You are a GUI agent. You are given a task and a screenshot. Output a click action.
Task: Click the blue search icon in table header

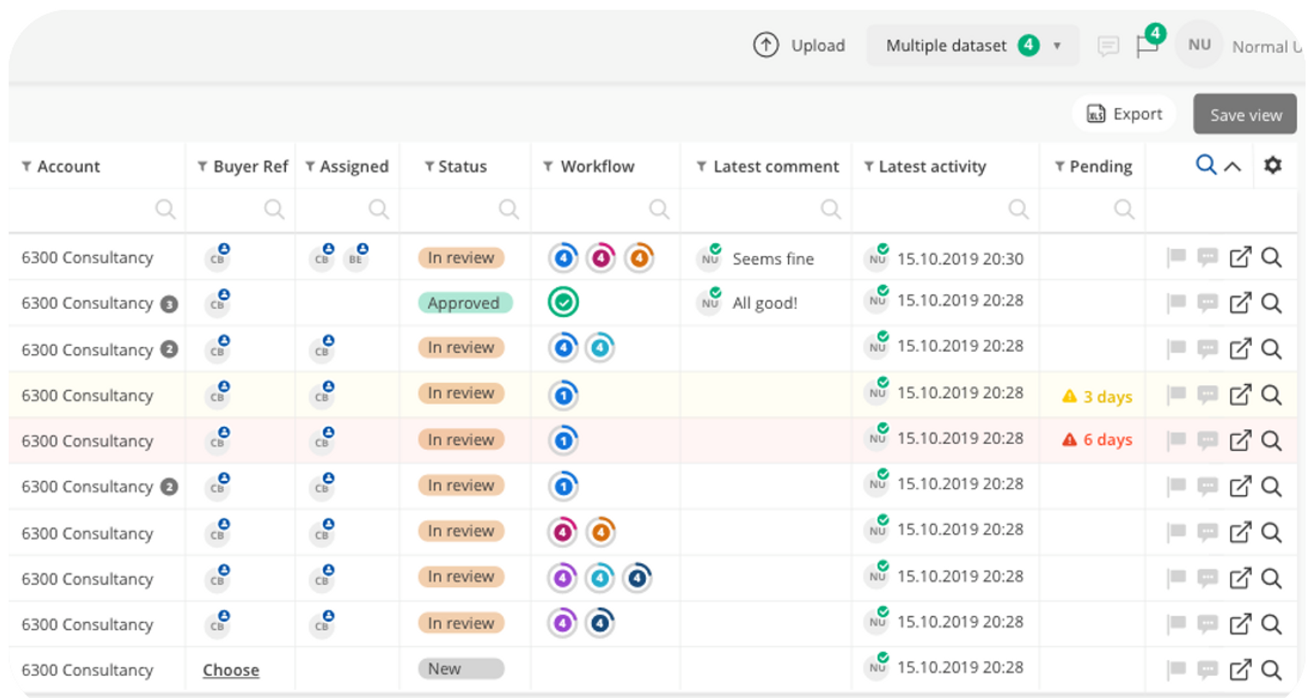point(1206,165)
